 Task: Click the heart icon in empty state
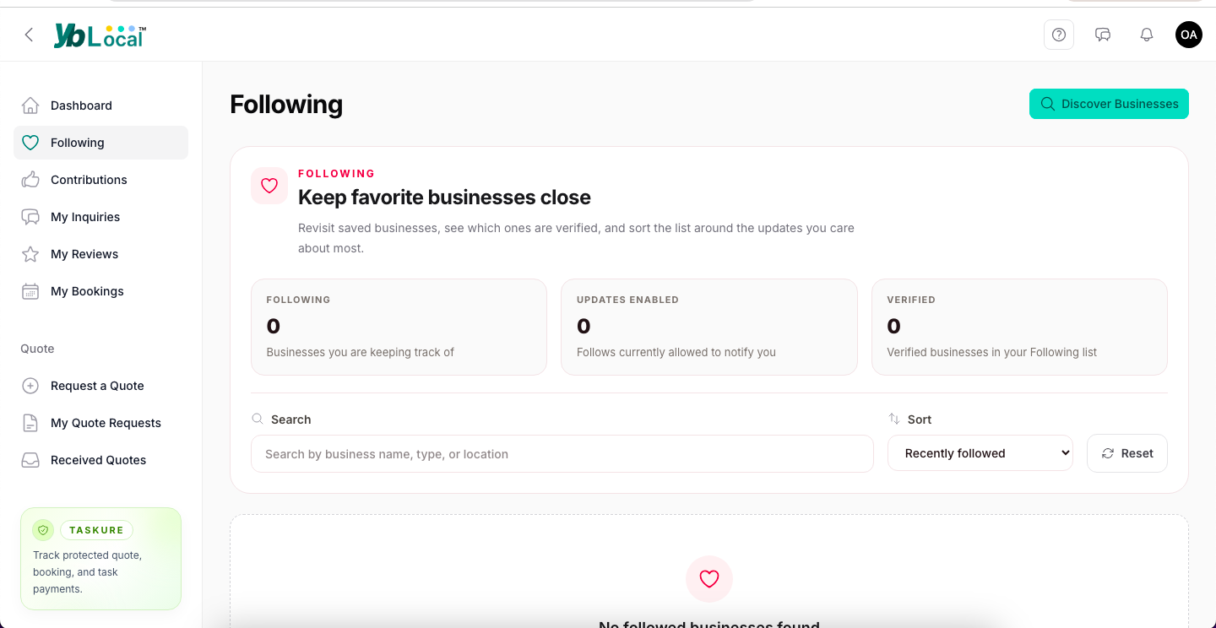tap(709, 579)
